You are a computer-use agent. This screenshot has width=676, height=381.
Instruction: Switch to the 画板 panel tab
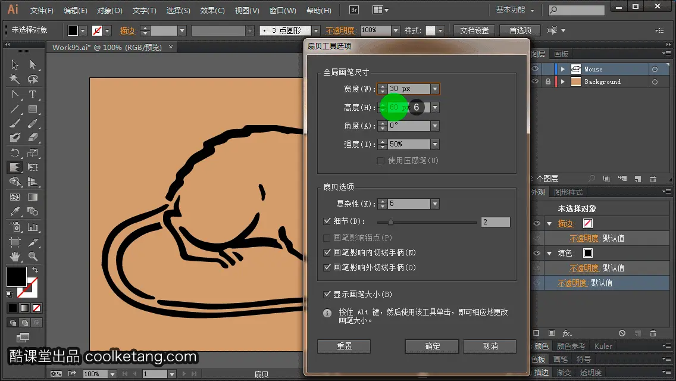point(561,54)
